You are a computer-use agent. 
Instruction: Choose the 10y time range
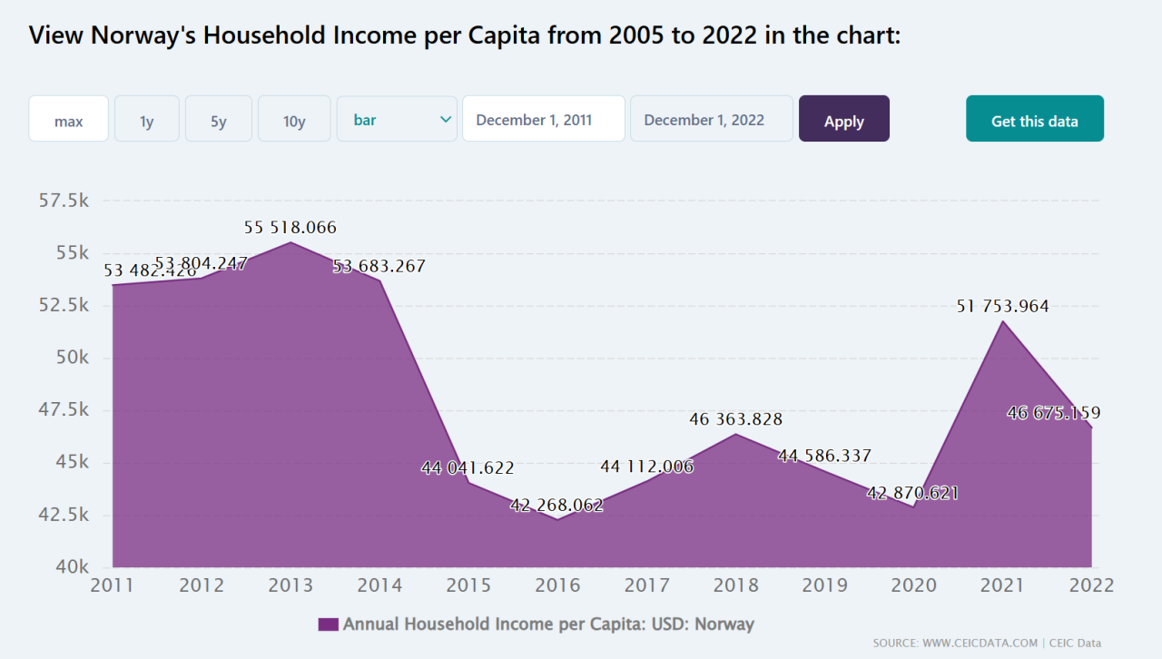(x=294, y=119)
